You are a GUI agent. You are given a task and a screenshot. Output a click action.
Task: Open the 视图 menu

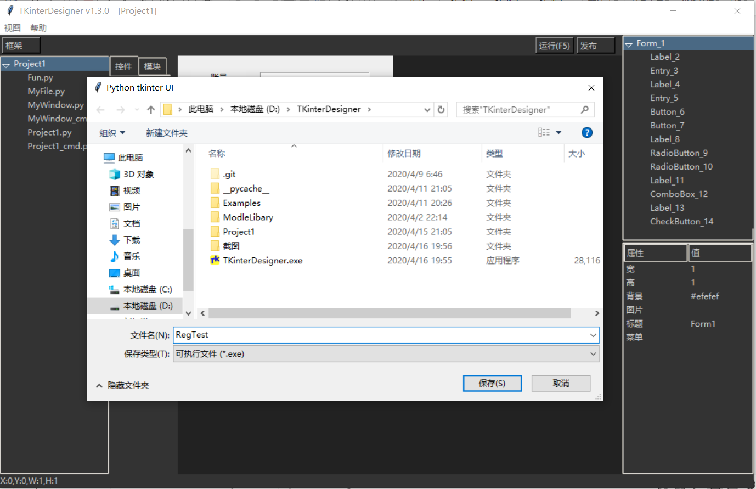(x=12, y=28)
